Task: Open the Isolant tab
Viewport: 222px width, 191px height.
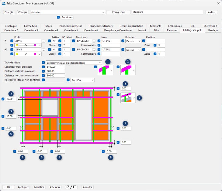Action: point(142,30)
